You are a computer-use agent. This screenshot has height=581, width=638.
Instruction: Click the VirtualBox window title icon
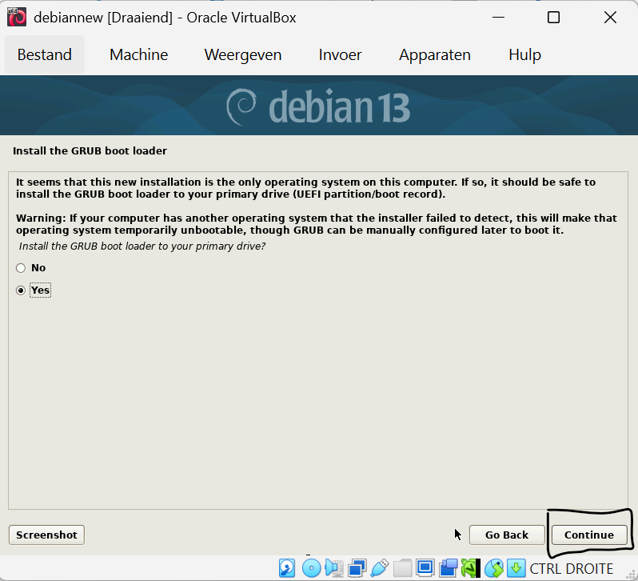(x=17, y=17)
